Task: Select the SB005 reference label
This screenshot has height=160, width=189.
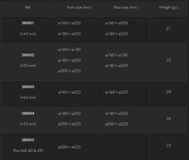Action: [x=28, y=140]
